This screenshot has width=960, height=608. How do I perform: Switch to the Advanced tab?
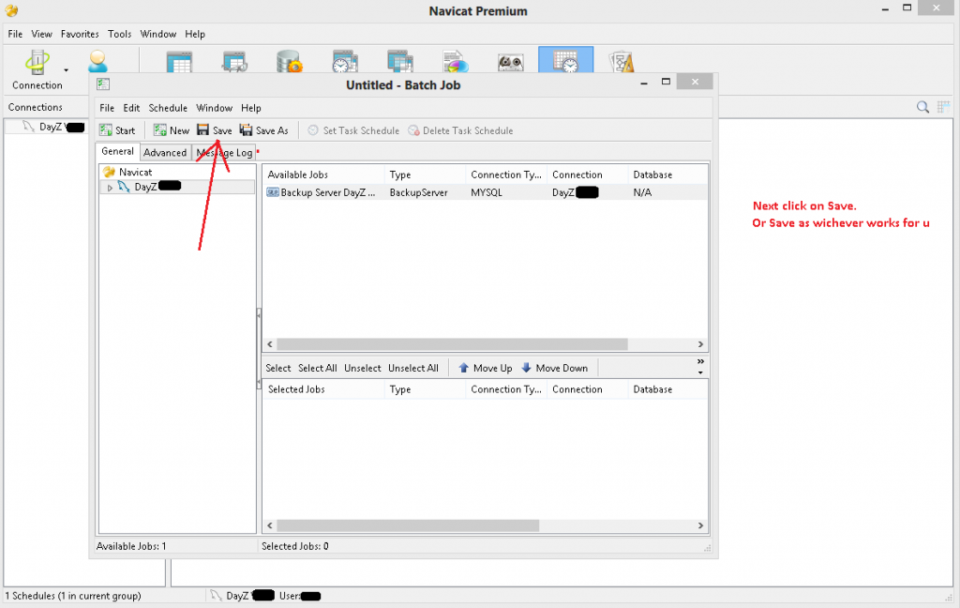click(x=165, y=153)
